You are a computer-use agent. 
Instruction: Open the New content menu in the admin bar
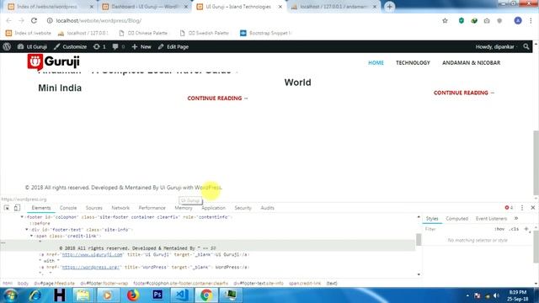pyautogui.click(x=141, y=47)
